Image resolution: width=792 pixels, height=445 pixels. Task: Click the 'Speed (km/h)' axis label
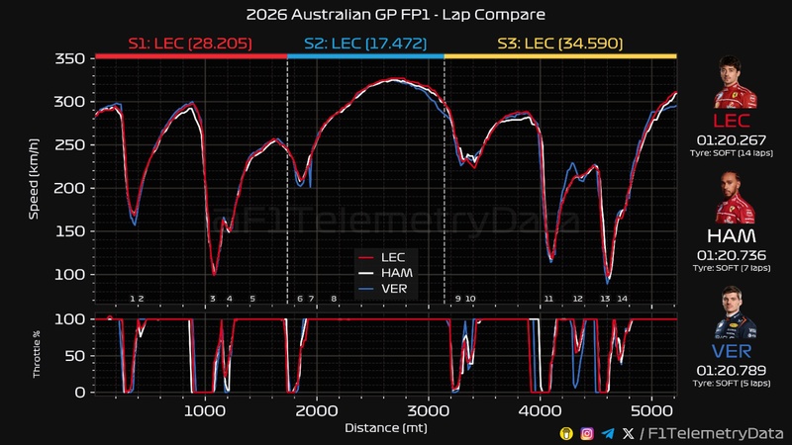(34, 179)
